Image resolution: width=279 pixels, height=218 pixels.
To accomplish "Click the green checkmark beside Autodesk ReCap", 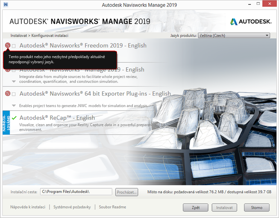I will click(x=14, y=118).
